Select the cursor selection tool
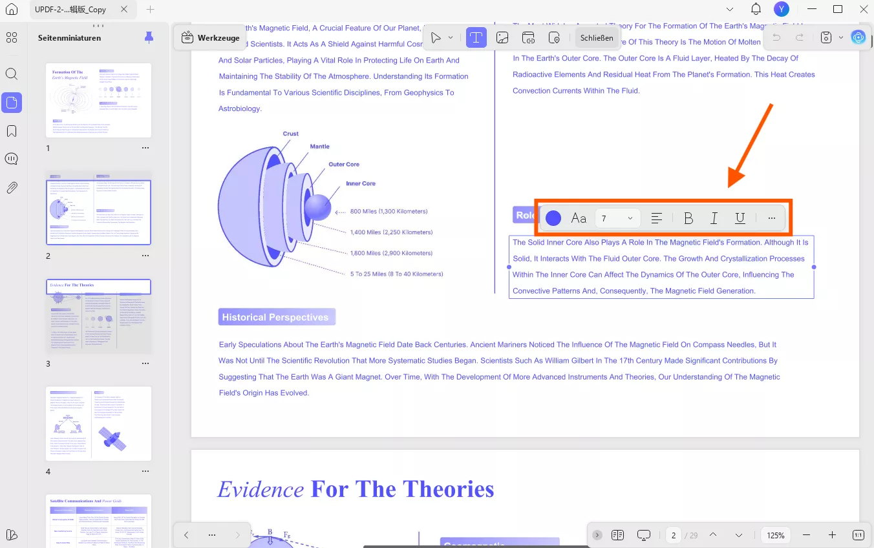This screenshot has width=874, height=548. point(436,37)
